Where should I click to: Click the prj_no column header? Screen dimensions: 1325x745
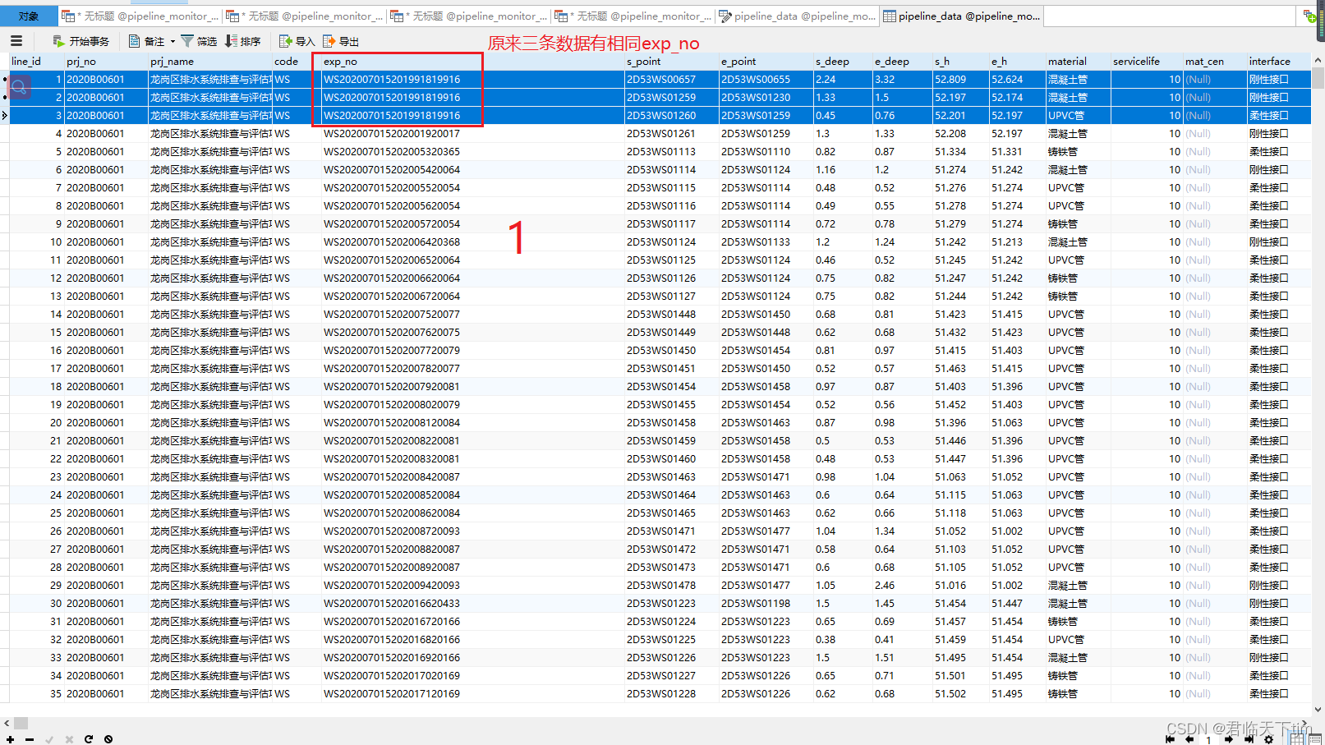point(106,62)
